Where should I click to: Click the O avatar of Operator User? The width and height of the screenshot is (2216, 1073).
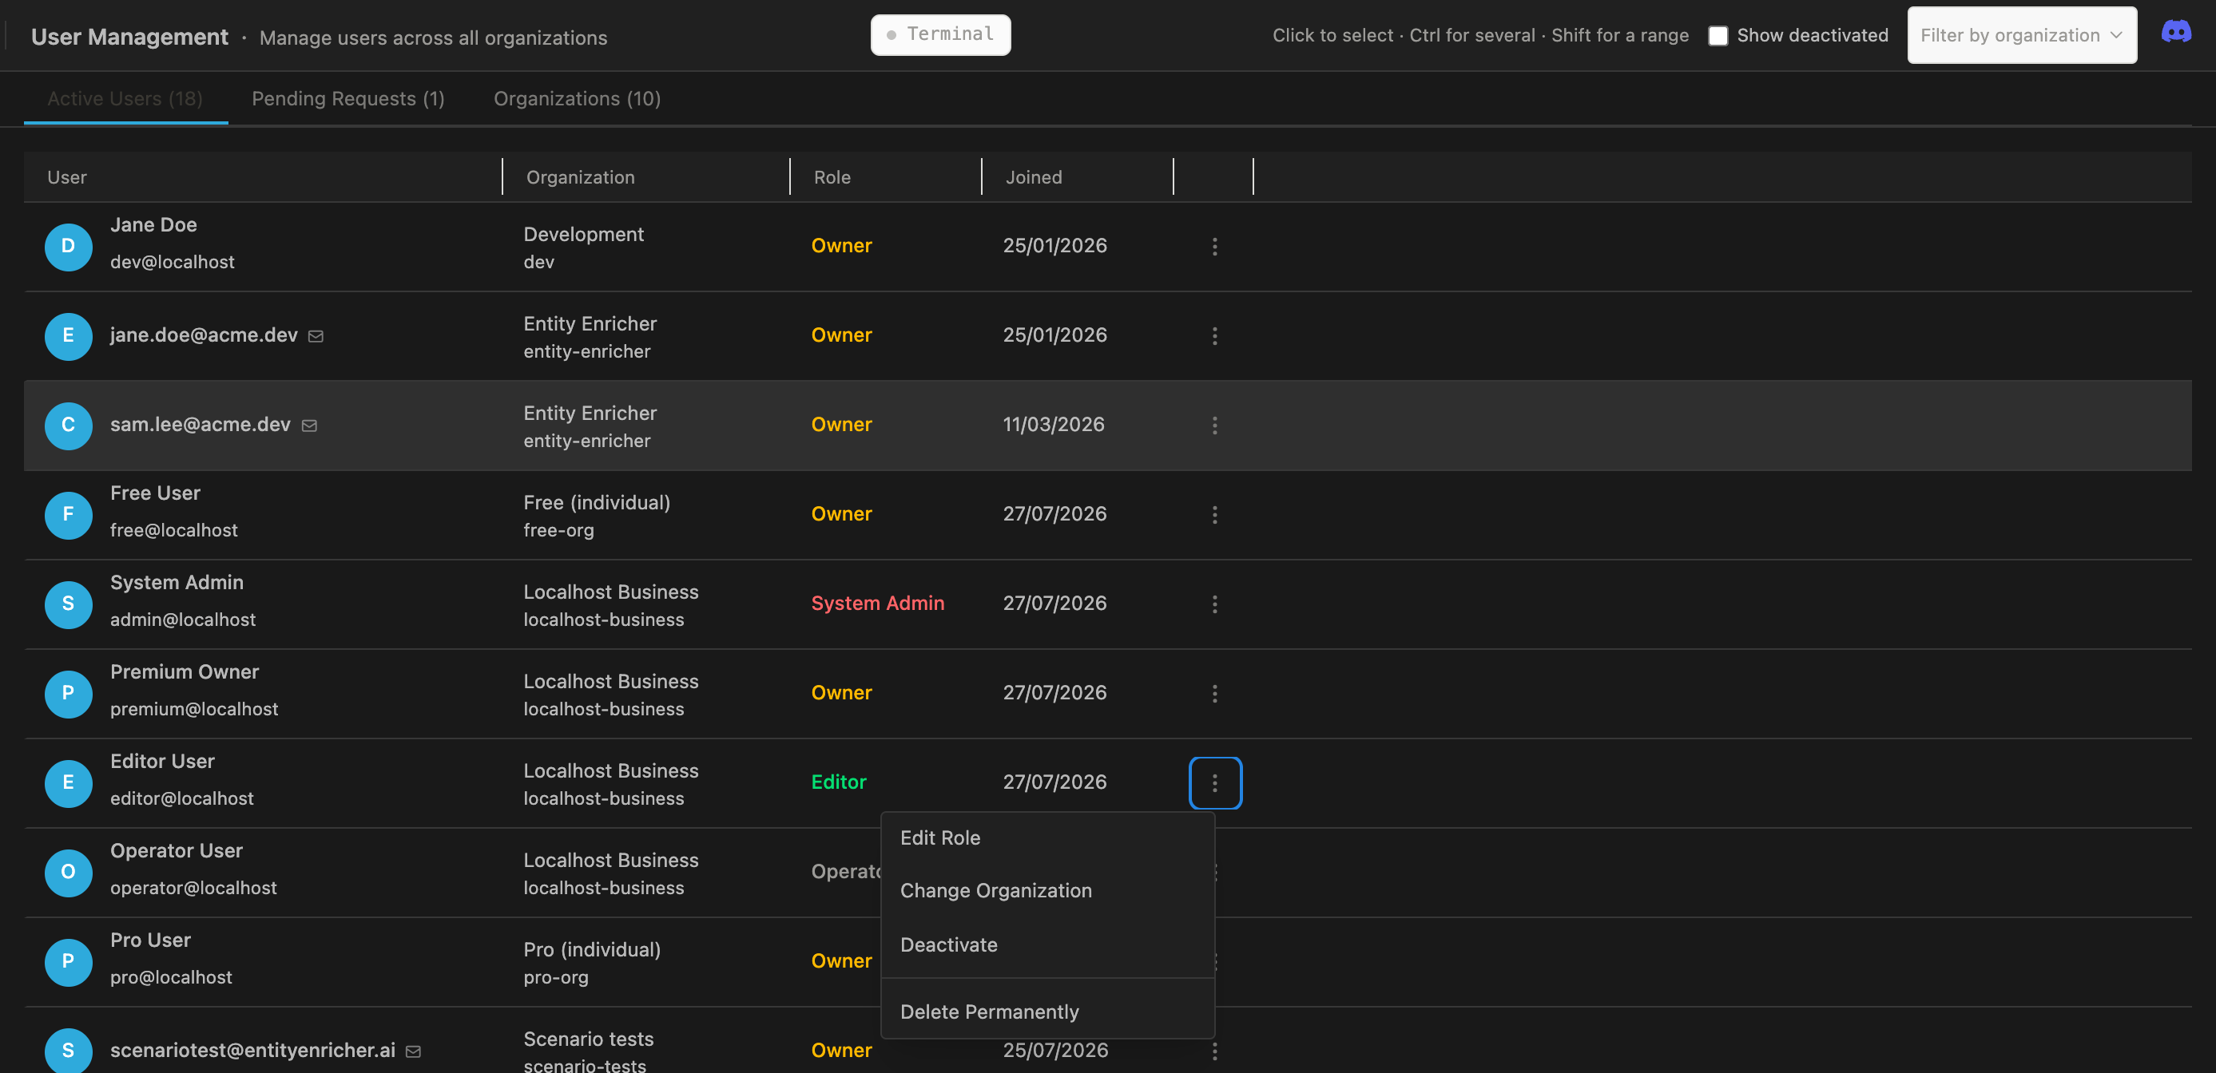click(x=68, y=873)
